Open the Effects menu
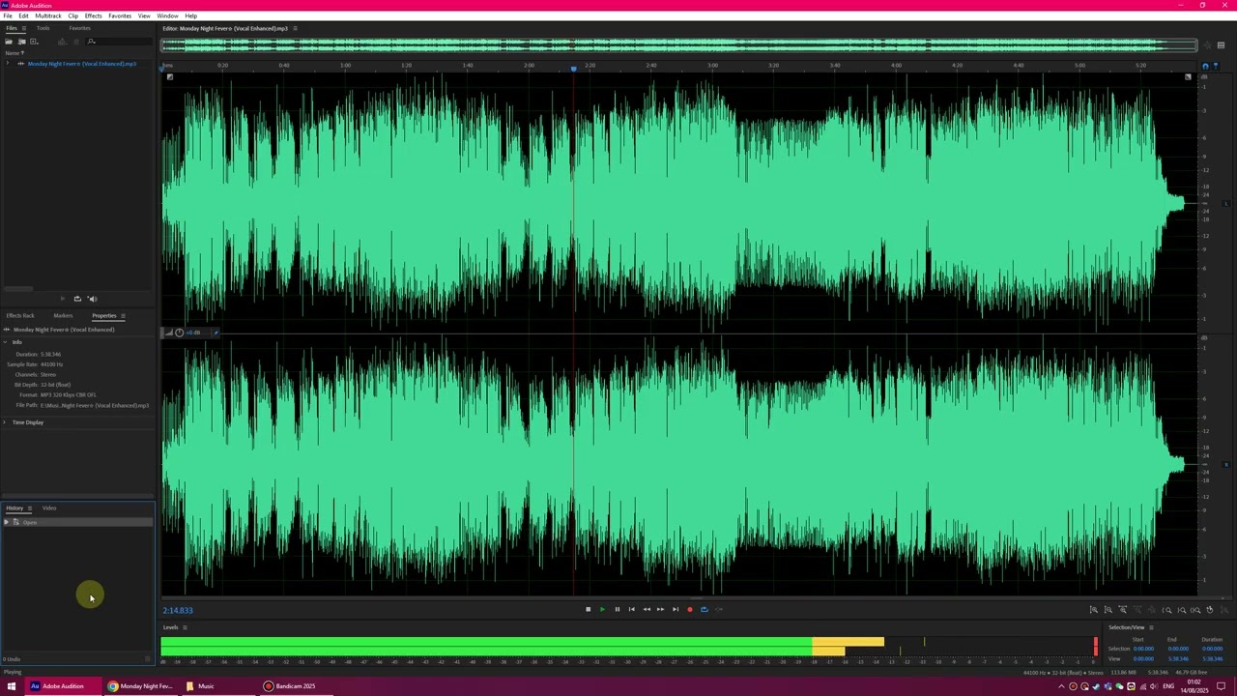1237x696 pixels. tap(93, 16)
